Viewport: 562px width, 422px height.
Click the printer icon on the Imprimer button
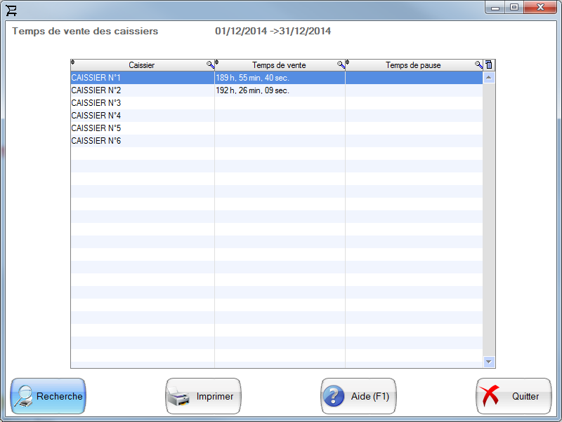[180, 396]
